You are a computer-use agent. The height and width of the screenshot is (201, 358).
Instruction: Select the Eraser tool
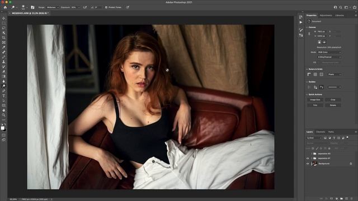coord(4,71)
